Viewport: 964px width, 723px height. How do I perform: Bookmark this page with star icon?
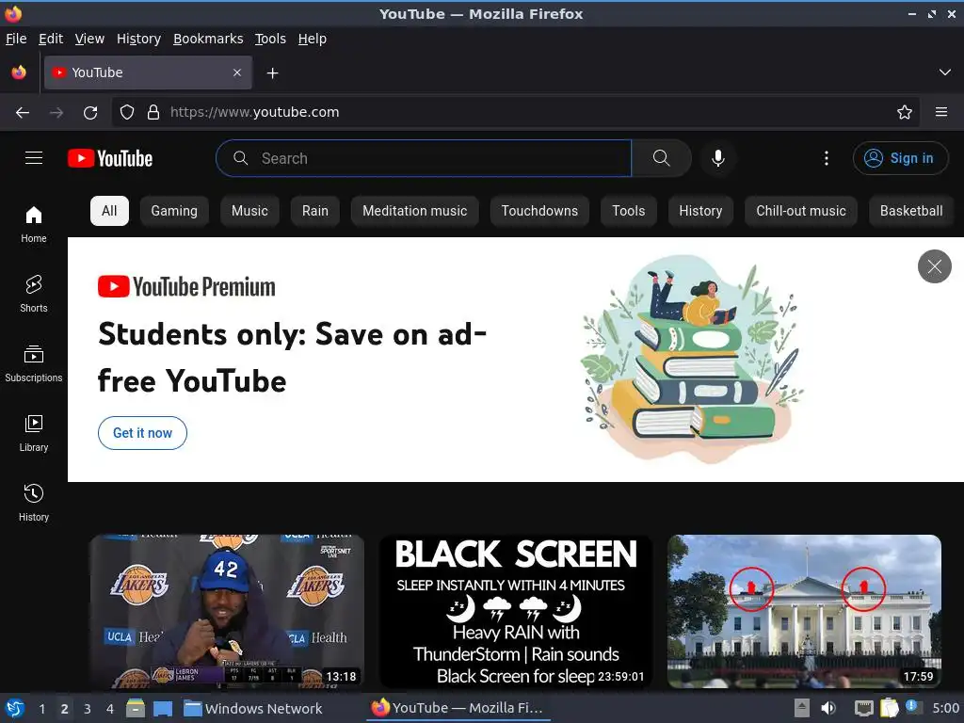click(905, 113)
